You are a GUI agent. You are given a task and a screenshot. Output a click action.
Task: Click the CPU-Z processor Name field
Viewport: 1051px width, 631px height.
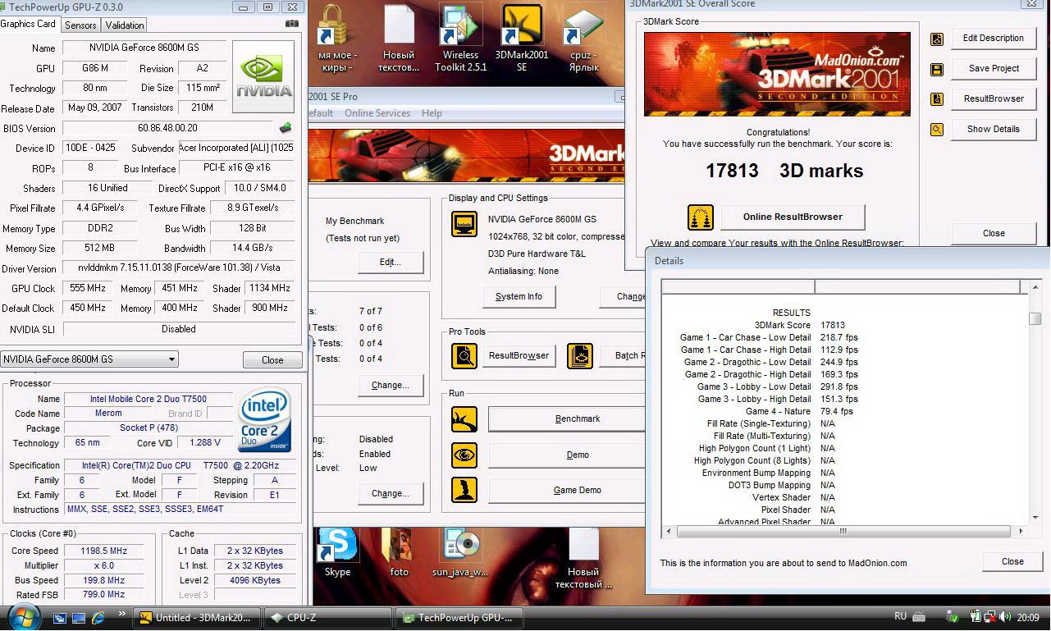tap(149, 399)
